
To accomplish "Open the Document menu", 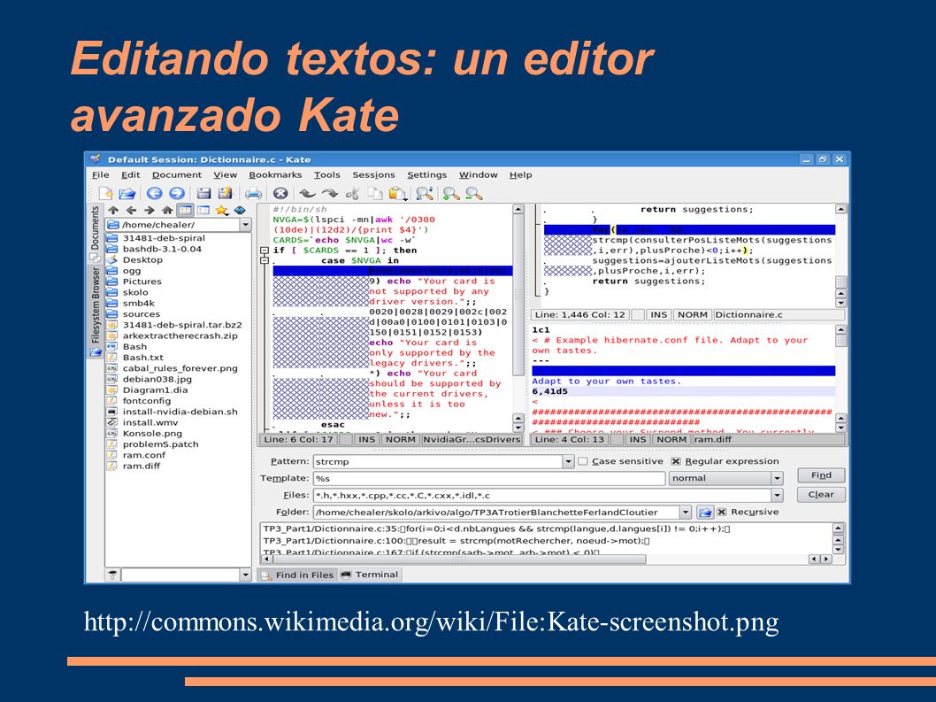I will (x=177, y=175).
